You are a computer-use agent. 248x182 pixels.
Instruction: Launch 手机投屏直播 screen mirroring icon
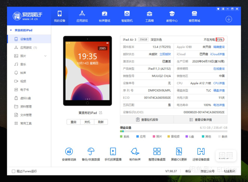point(113,151)
